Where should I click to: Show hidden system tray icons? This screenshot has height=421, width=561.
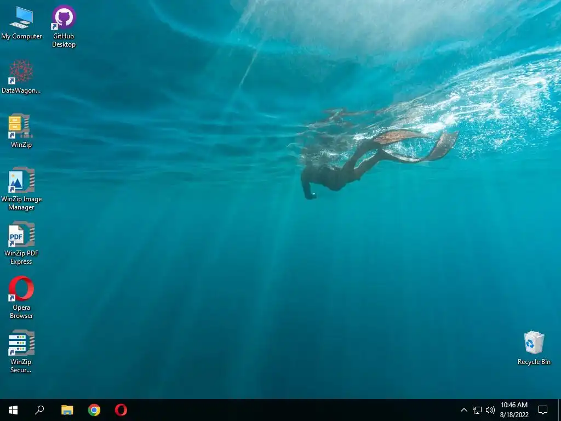coord(463,410)
